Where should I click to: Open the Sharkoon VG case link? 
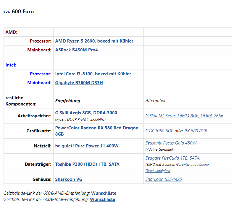[x=69, y=179]
